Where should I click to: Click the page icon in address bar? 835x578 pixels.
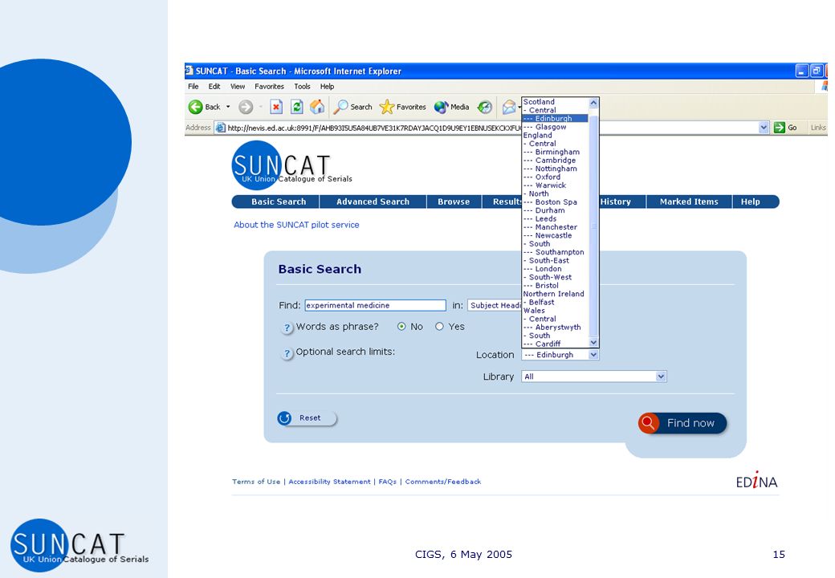(x=220, y=128)
